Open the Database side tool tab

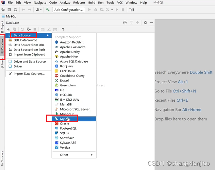coord(2,46)
